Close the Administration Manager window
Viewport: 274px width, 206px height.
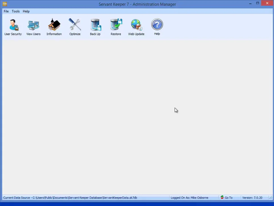[267, 3]
